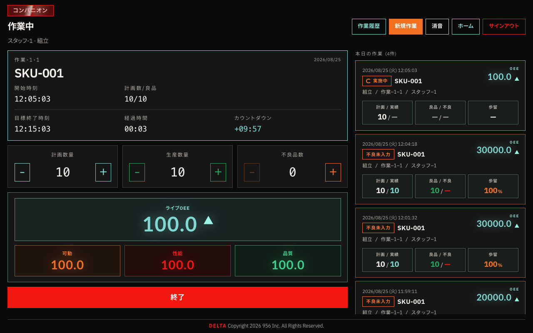
Task: Increase 生産数量 with the plus icon
Action: pyautogui.click(x=218, y=172)
